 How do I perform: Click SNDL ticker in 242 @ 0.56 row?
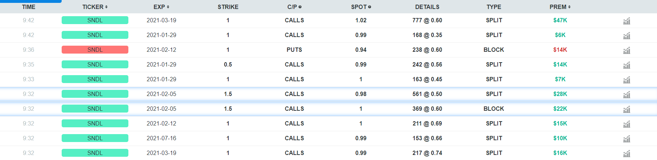(95, 64)
